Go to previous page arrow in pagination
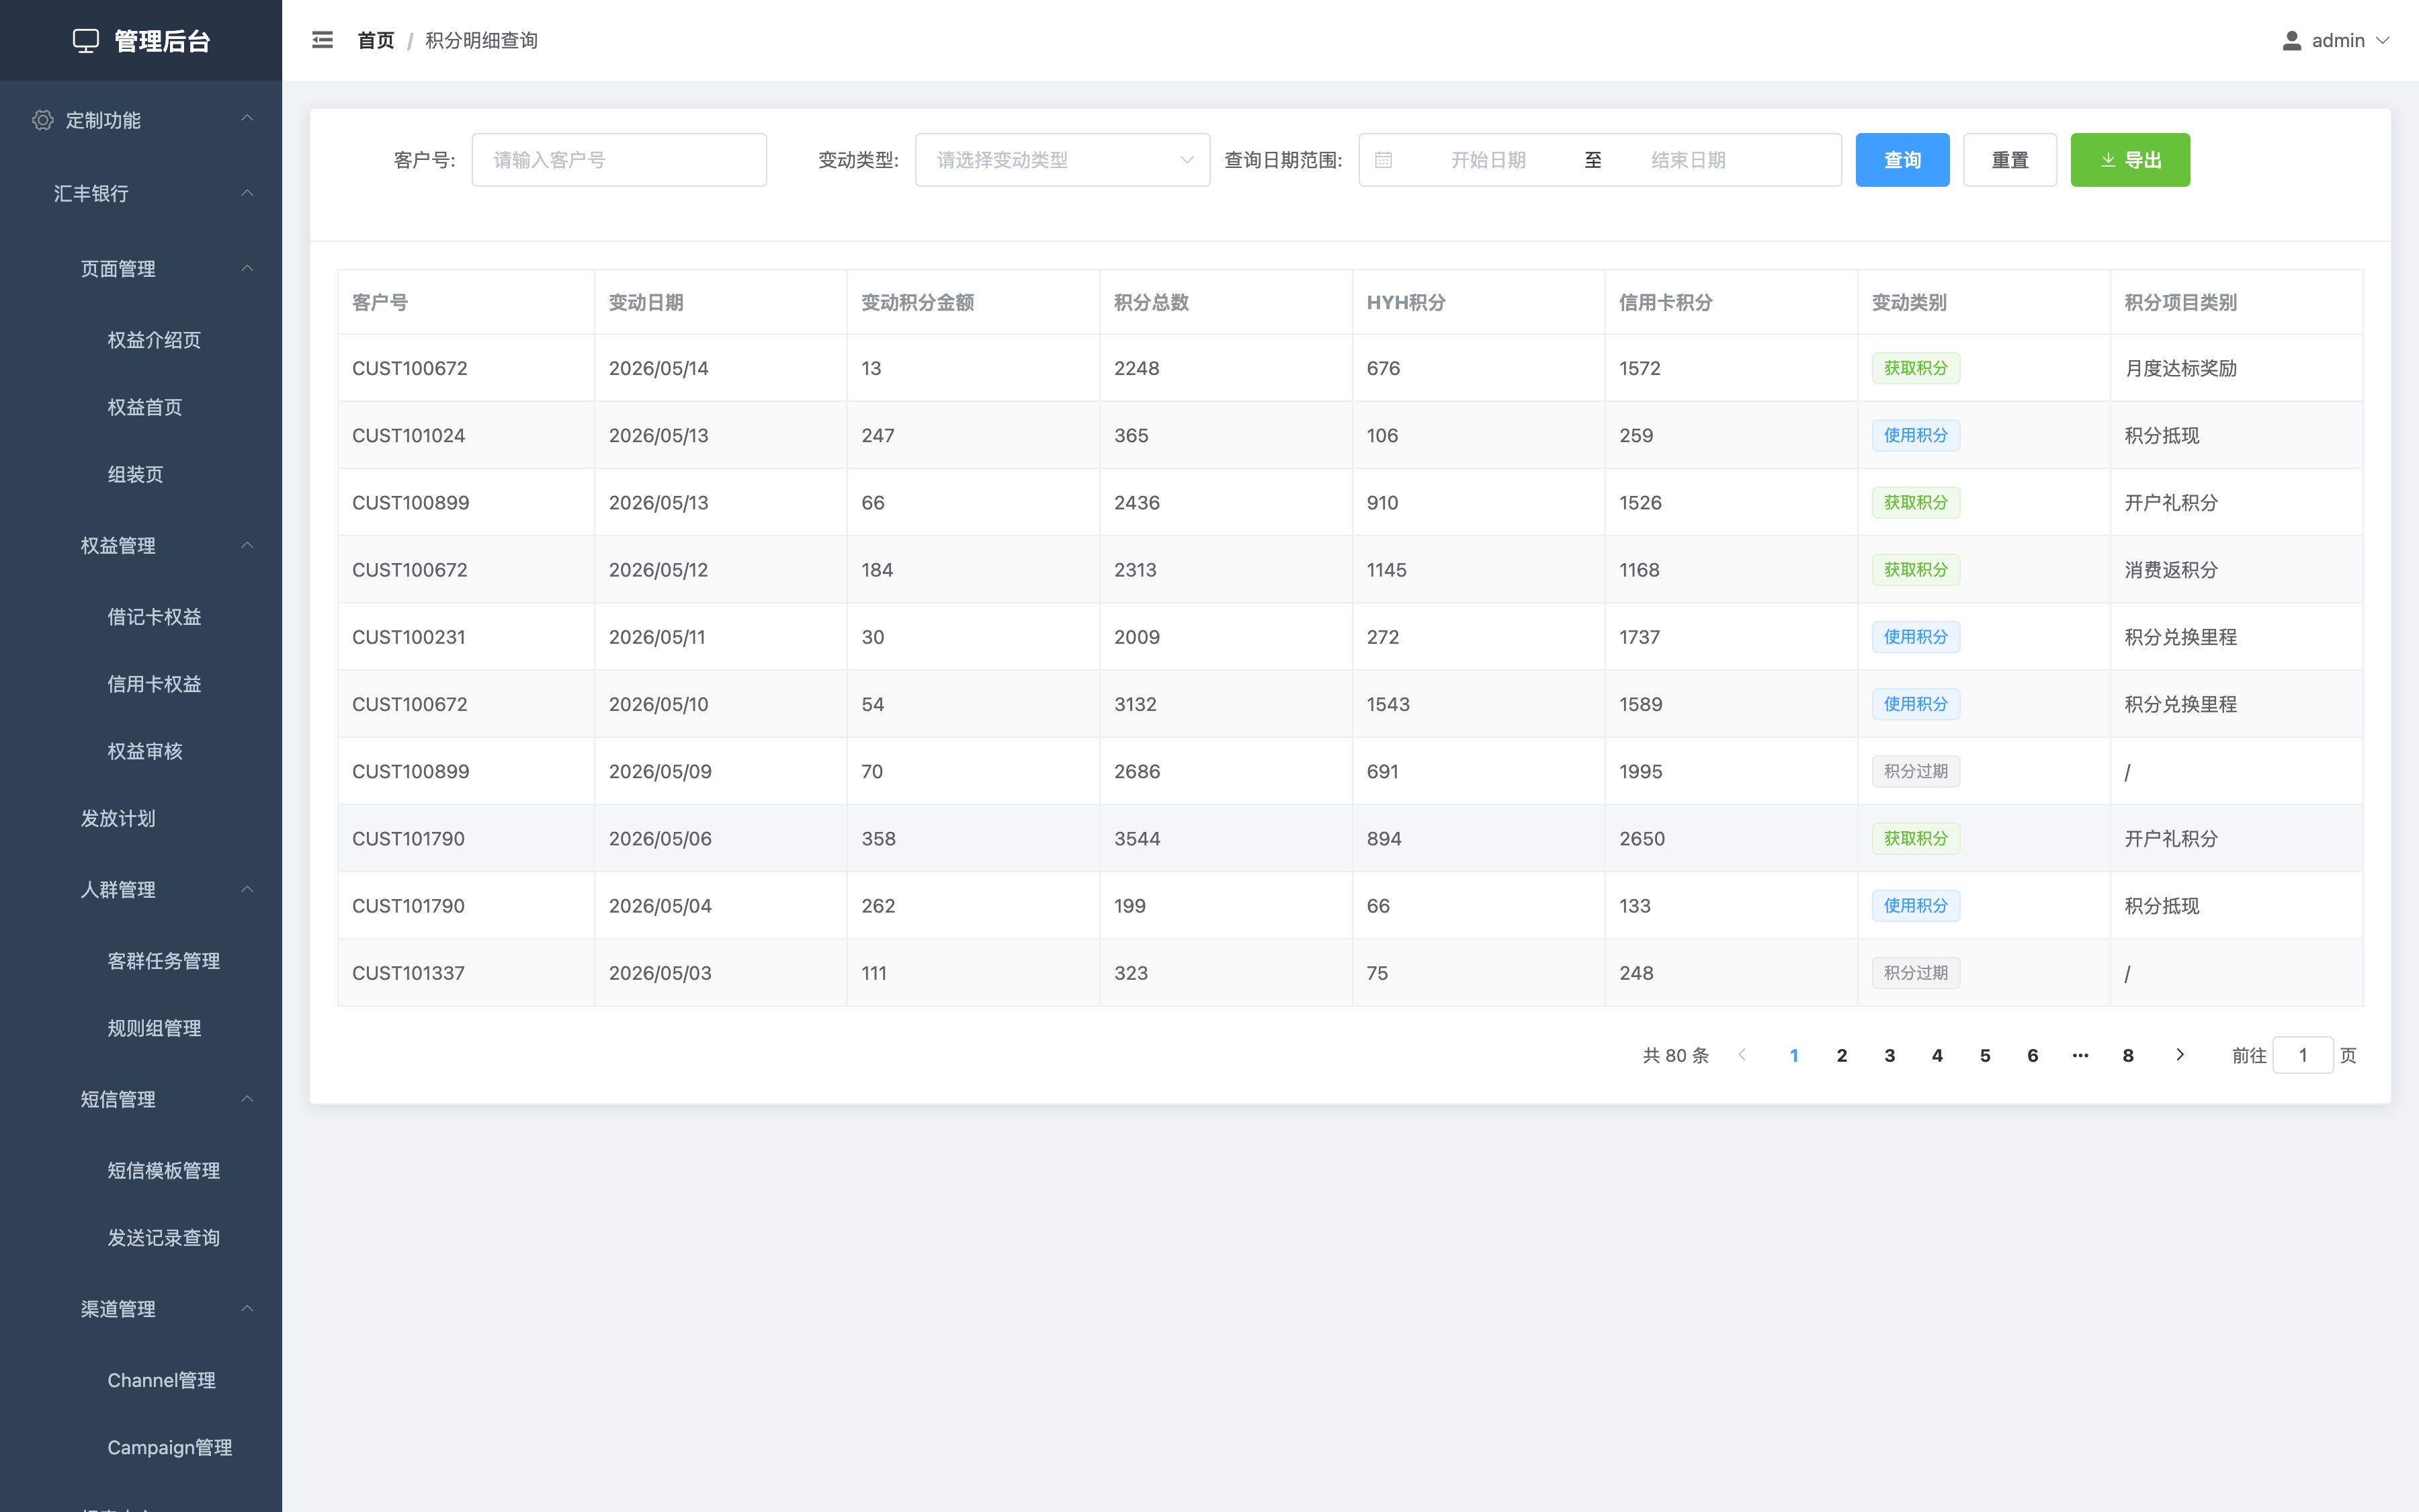This screenshot has width=2419, height=1512. click(x=1742, y=1055)
